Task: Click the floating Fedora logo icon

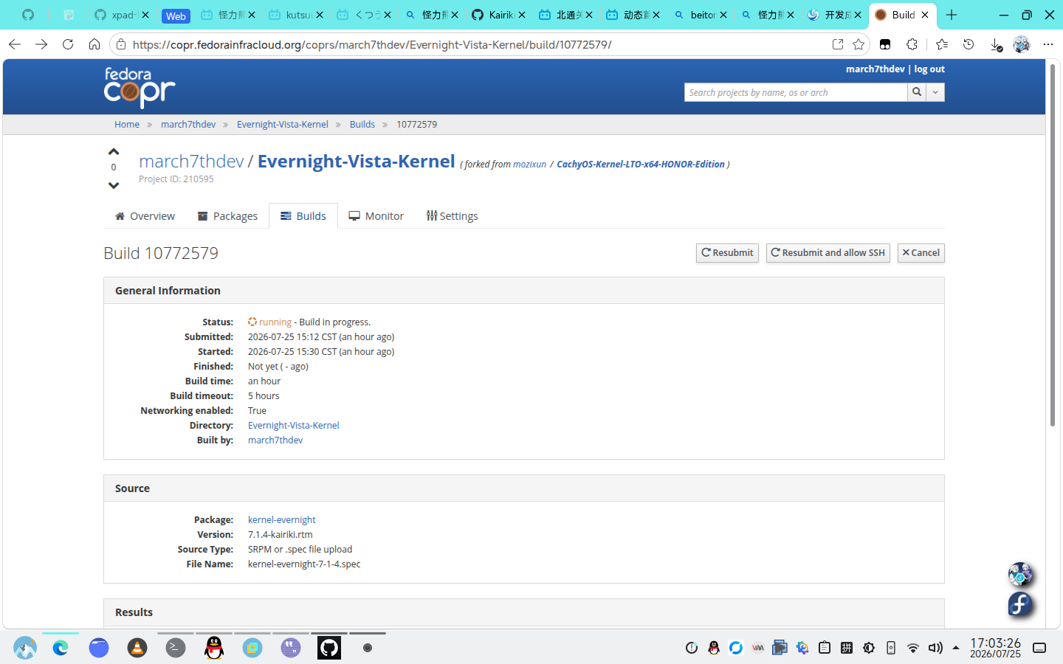Action: tap(1020, 604)
